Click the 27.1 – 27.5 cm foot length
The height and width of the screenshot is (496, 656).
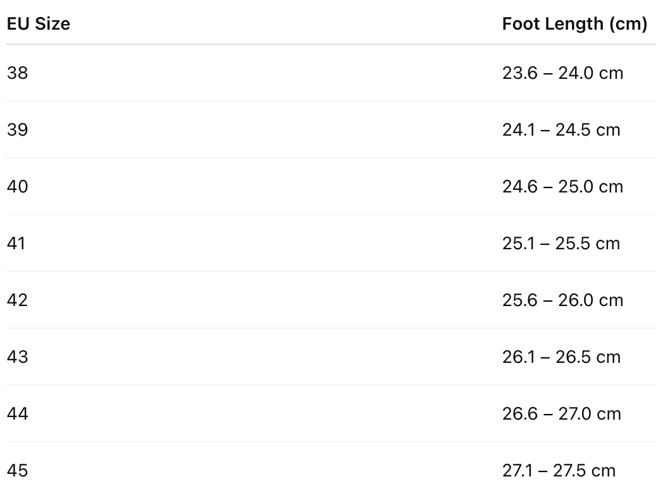click(559, 471)
